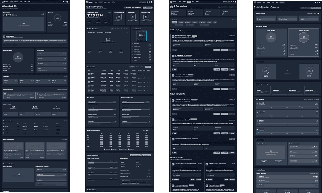Click the BTC coin icon in Top Movers
Viewport: 322px width, 193px height.
(x=5, y=80)
